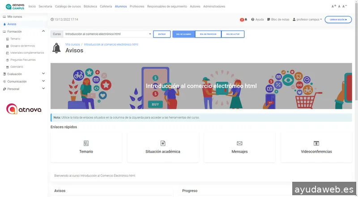Viewport: 358px width, 197px height.
Task: Open the Secretaría menu
Action: [x=45, y=6]
